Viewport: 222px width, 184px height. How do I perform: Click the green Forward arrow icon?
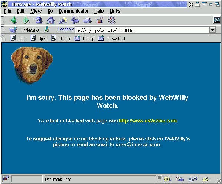[x=26, y=20]
